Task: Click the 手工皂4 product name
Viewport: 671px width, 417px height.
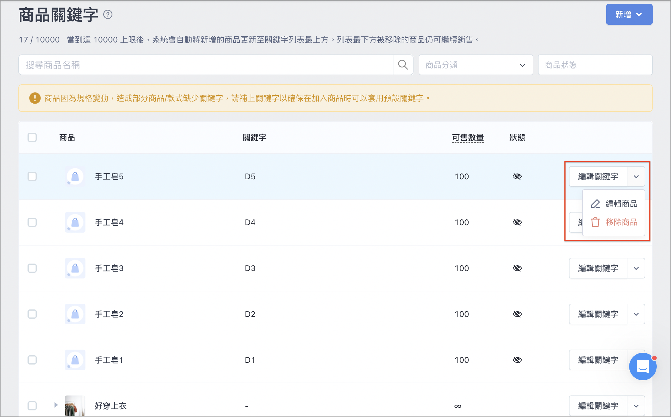Action: coord(109,222)
